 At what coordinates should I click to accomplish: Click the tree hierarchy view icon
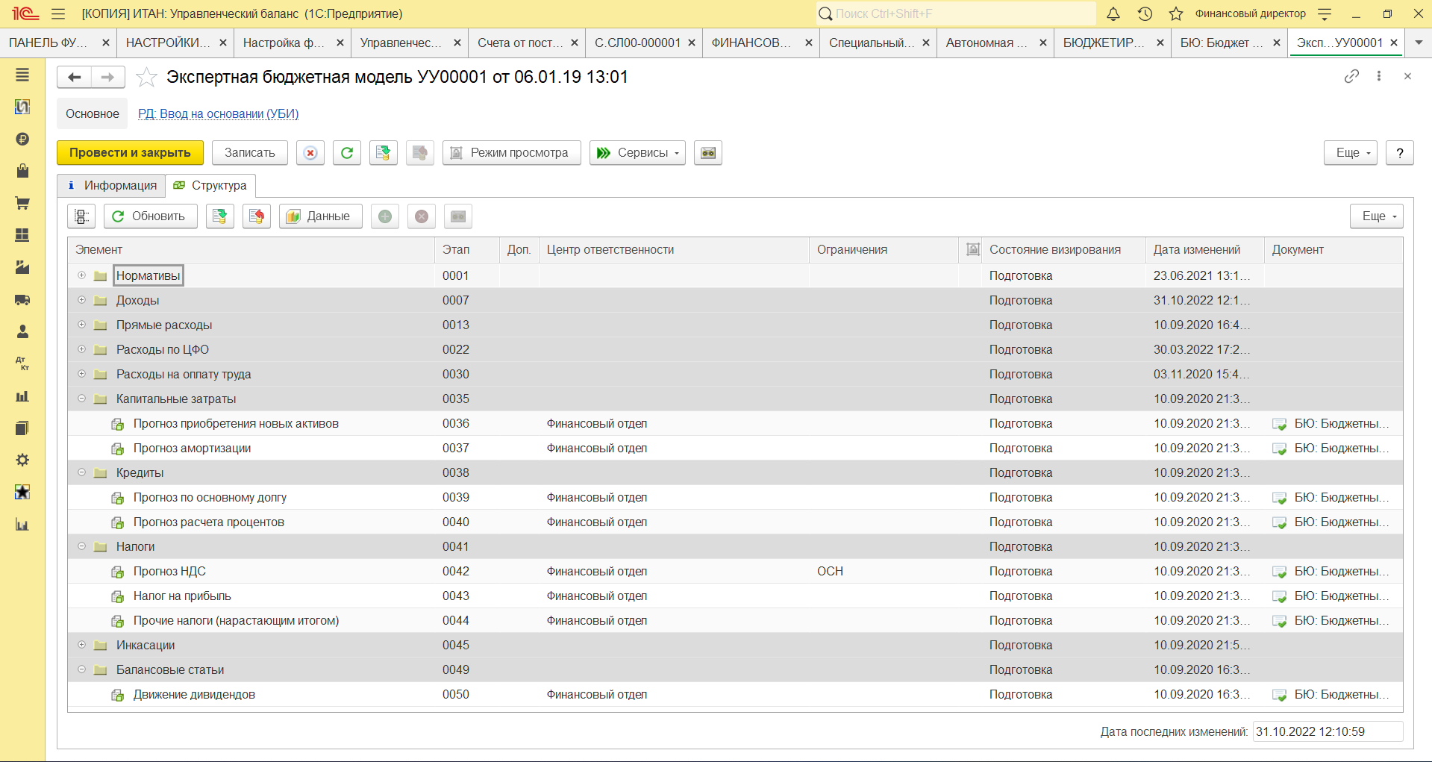click(x=81, y=216)
